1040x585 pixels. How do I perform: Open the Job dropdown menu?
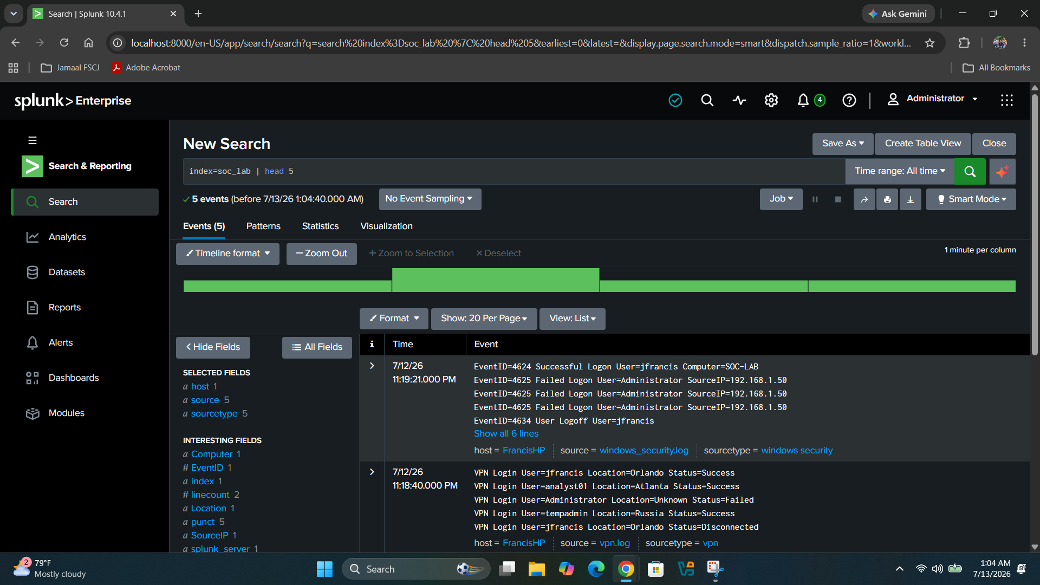coord(781,199)
